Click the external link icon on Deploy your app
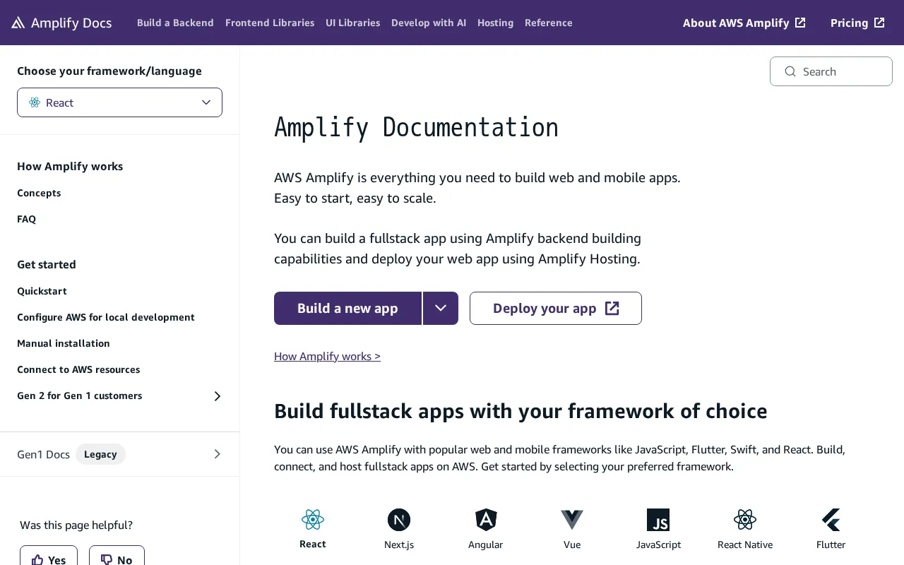 (612, 308)
